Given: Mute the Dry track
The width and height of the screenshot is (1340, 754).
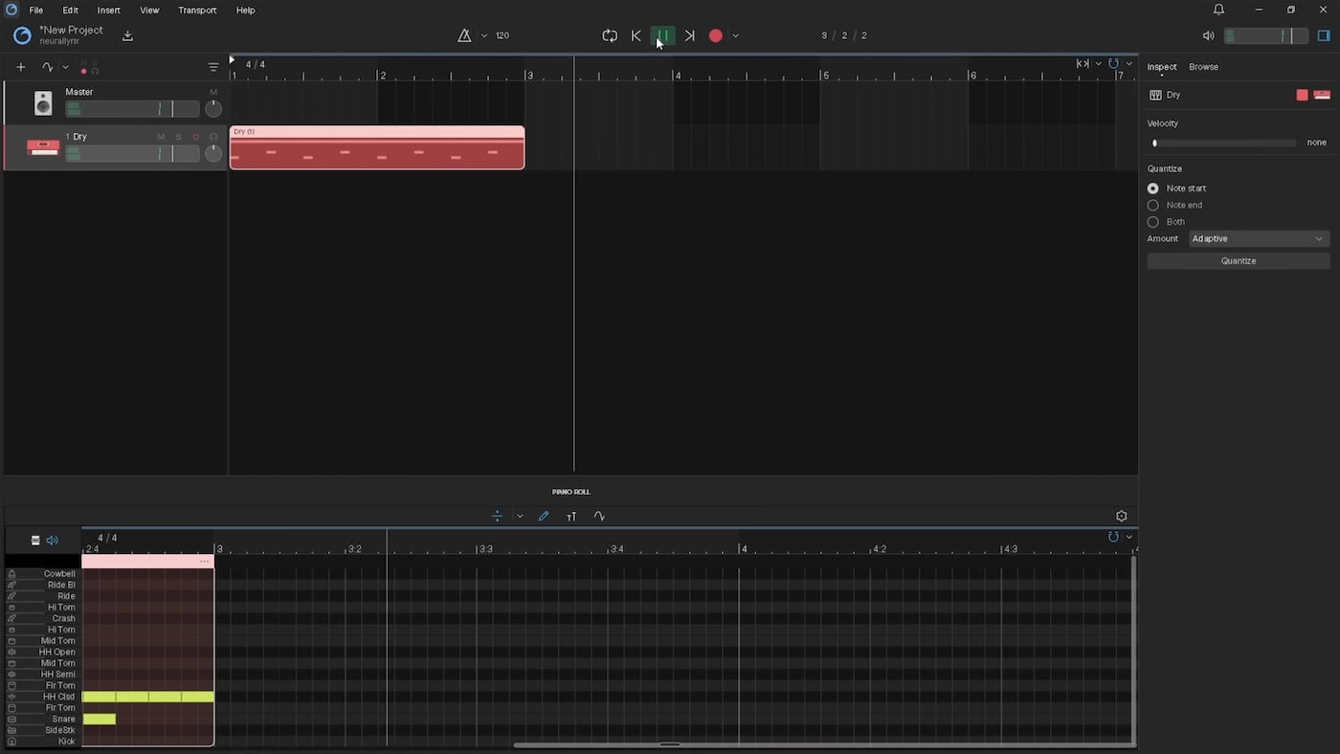Looking at the screenshot, I should (x=161, y=136).
